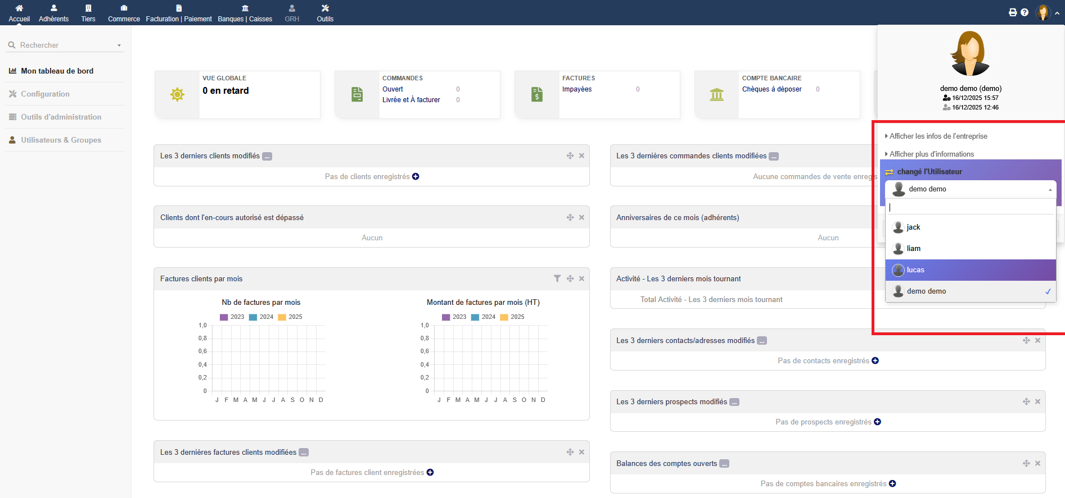Click 2024 legend swatch in 'Montant de factures' chart
The height and width of the screenshot is (498, 1065).
(x=475, y=317)
